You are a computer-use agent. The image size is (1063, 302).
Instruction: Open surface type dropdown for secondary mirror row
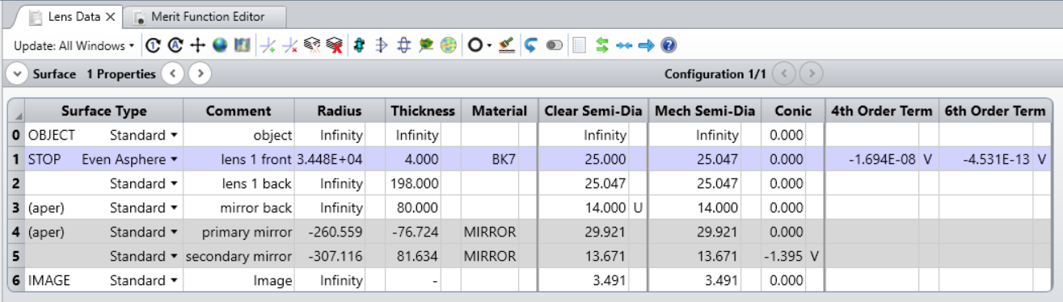174,257
